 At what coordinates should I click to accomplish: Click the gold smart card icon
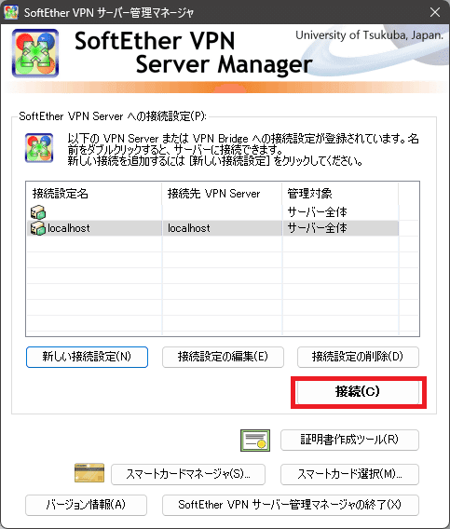point(89,473)
